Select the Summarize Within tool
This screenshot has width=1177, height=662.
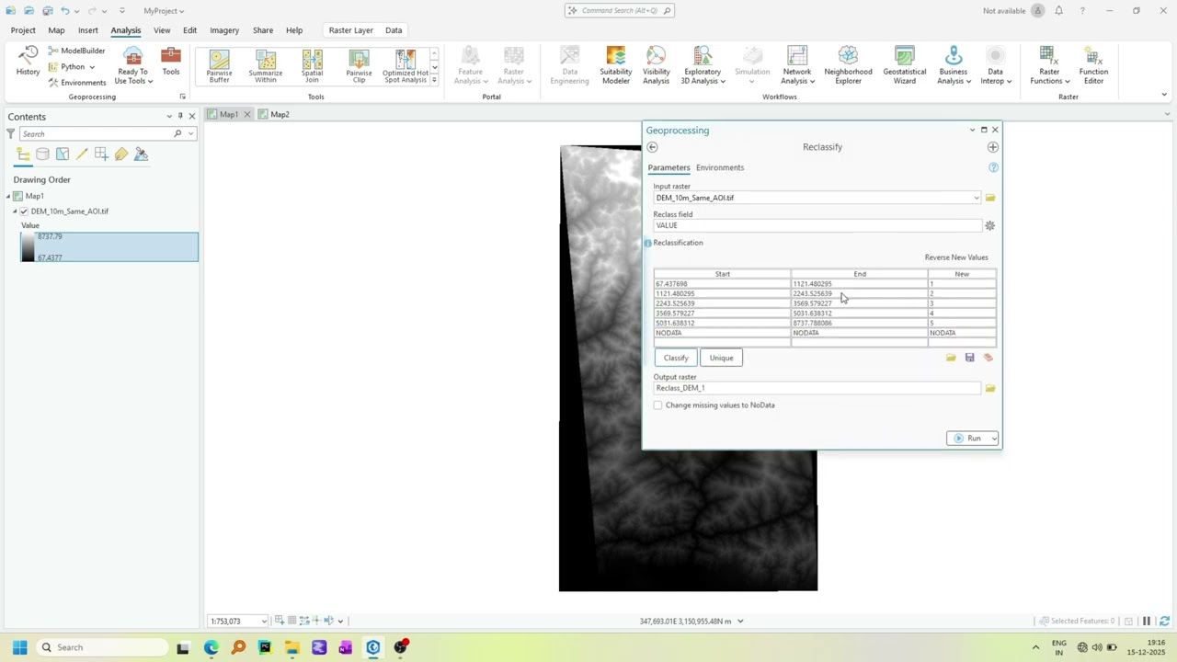click(266, 66)
